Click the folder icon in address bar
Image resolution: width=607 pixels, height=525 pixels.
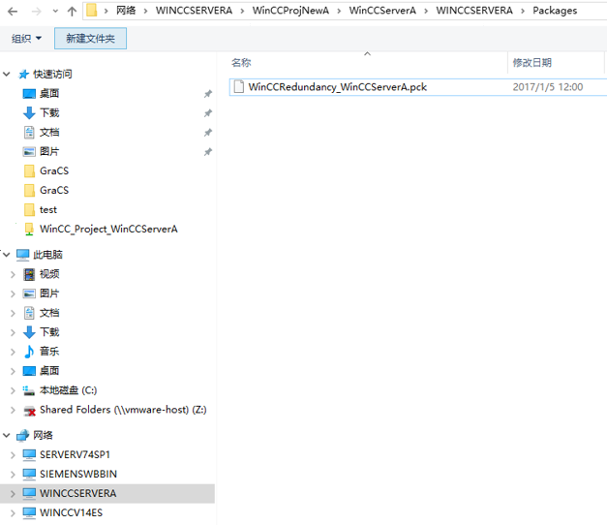[x=92, y=11]
